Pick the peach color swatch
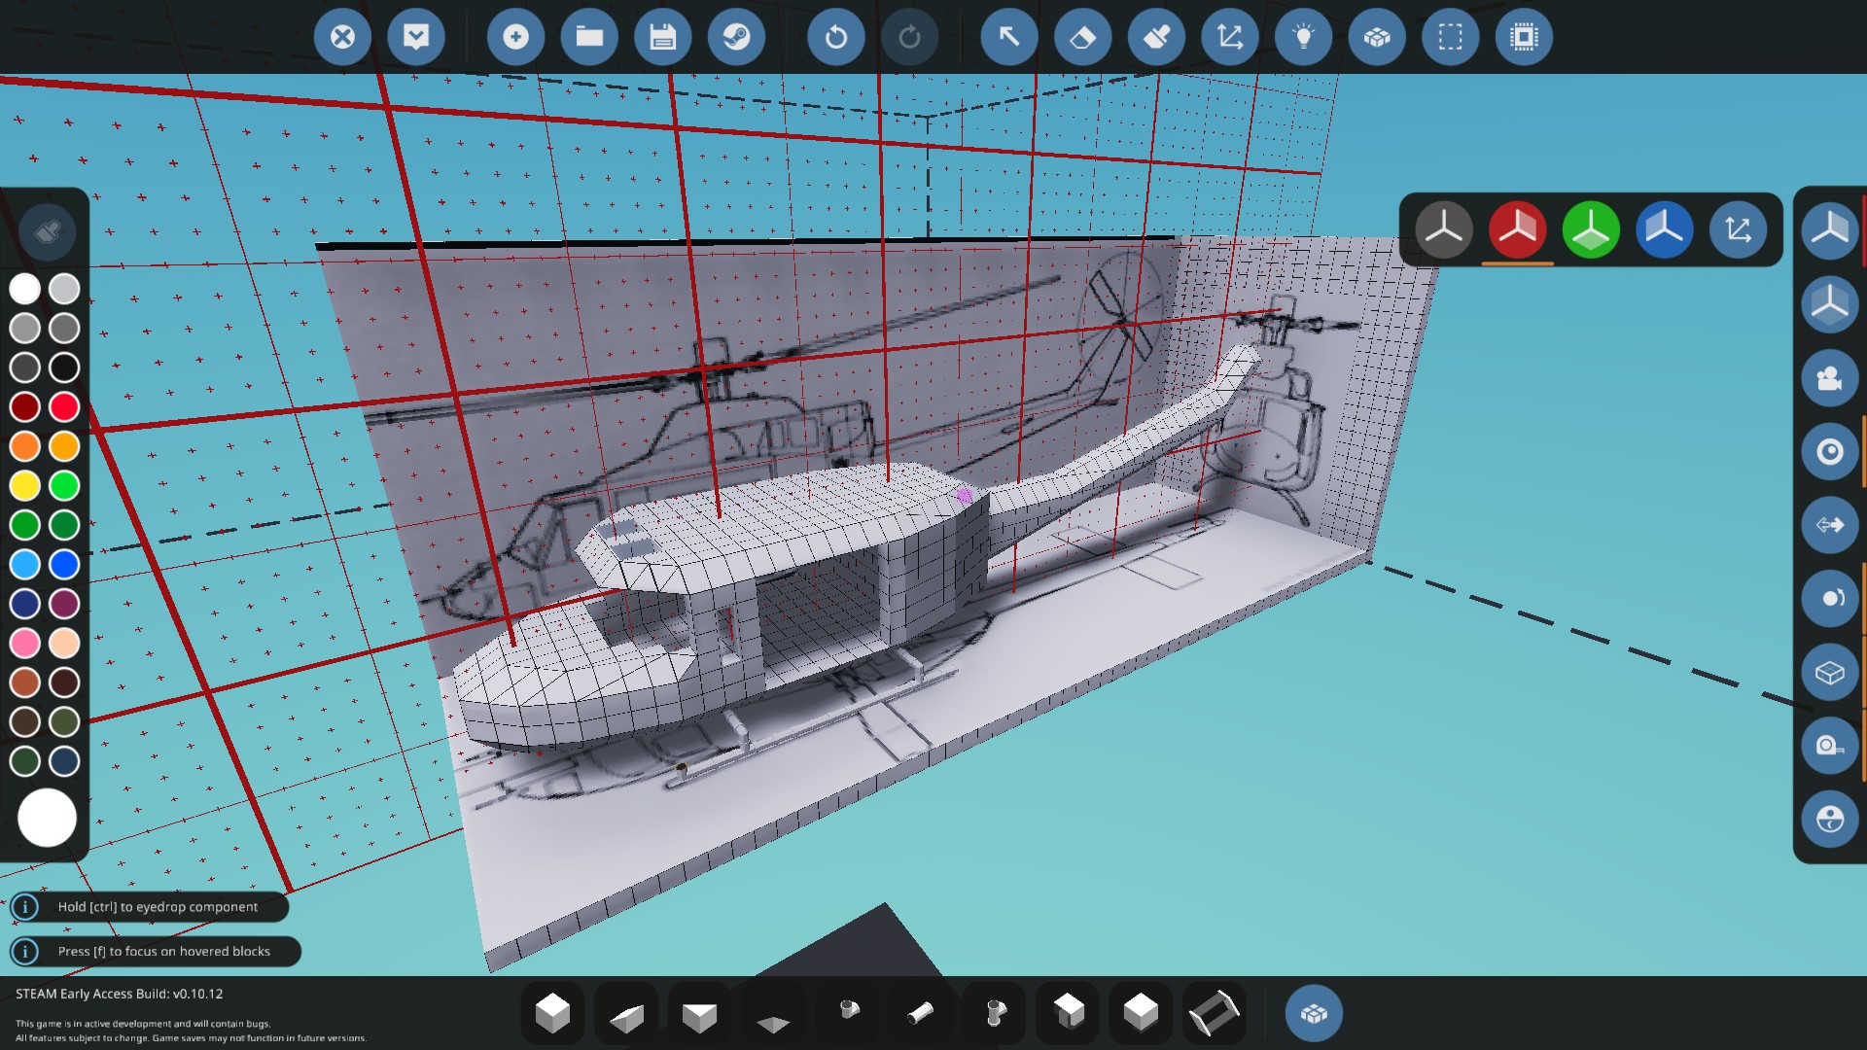This screenshot has width=1867, height=1050. [x=64, y=643]
